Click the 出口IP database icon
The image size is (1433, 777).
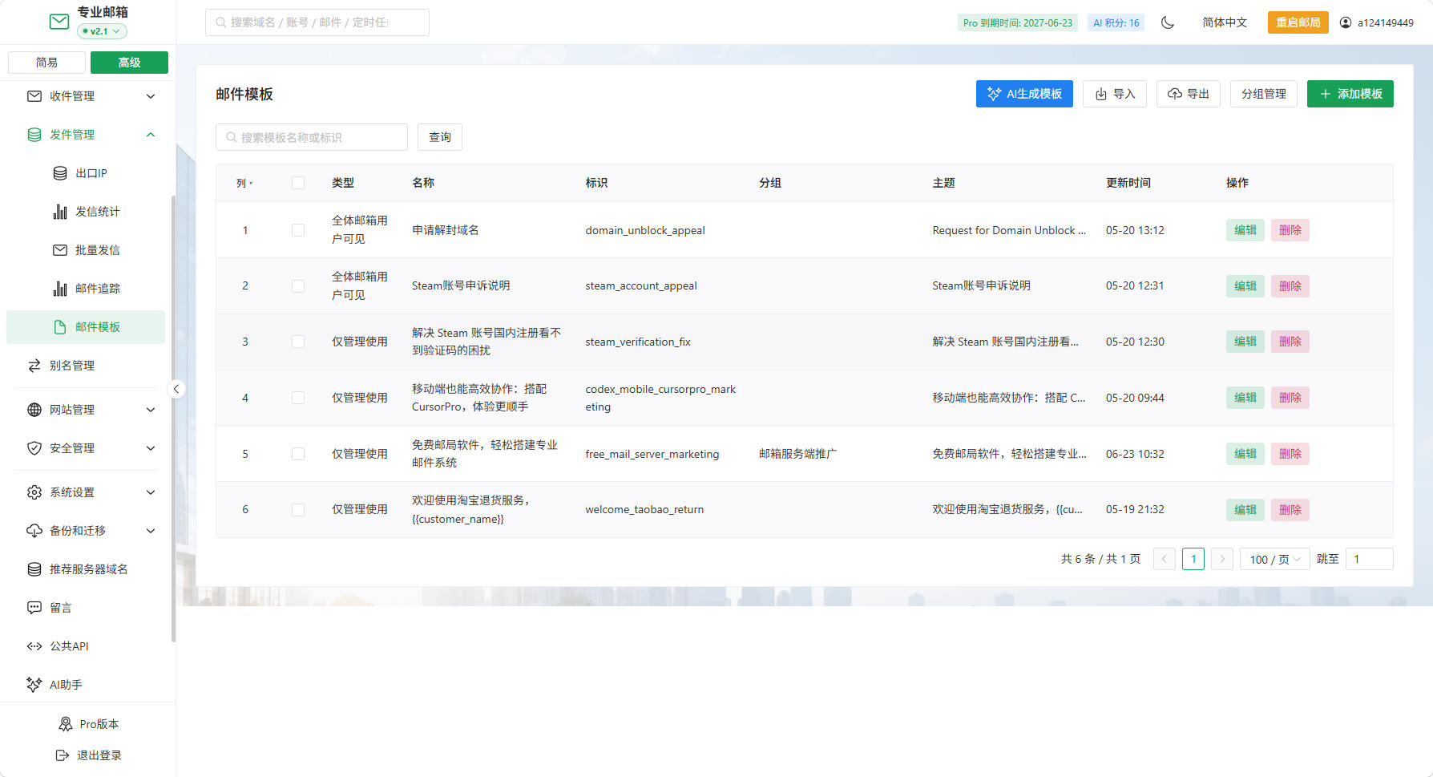pyautogui.click(x=60, y=173)
